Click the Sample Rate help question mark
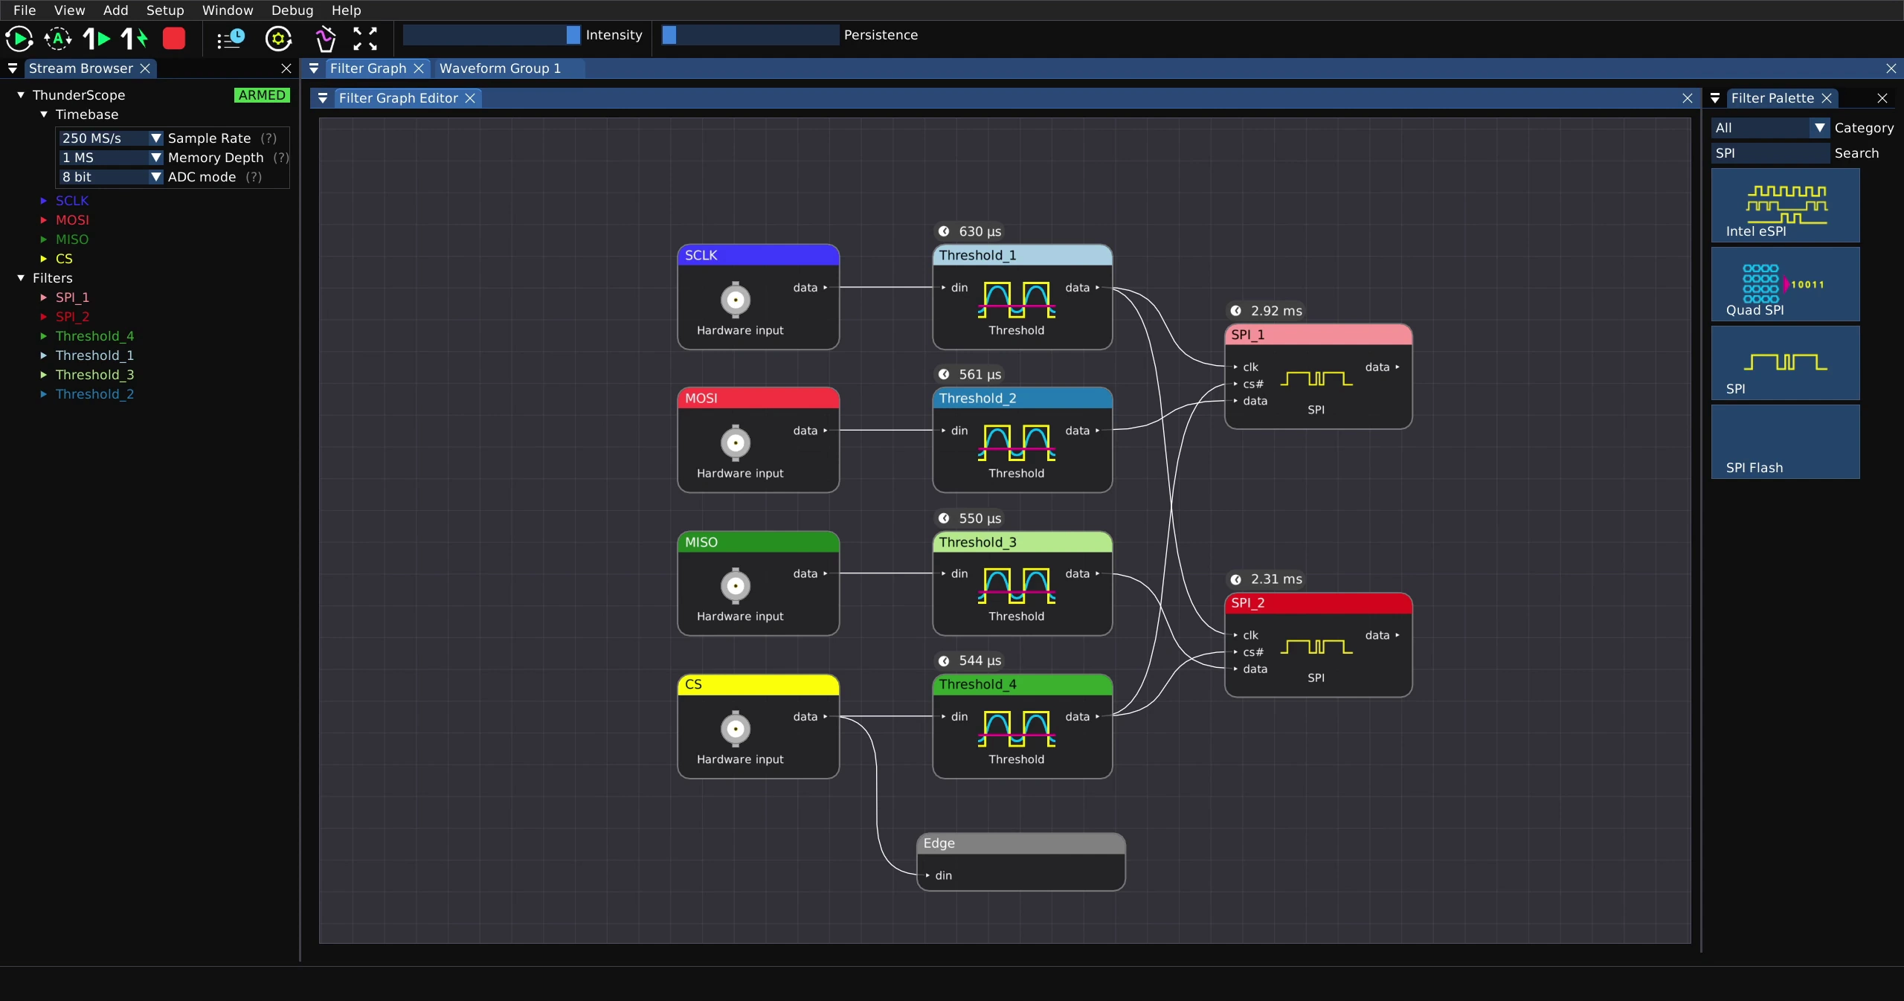1904x1001 pixels. coord(269,138)
